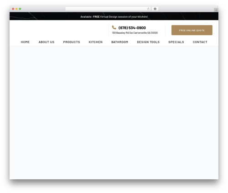Go to the About Us page

point(47,42)
